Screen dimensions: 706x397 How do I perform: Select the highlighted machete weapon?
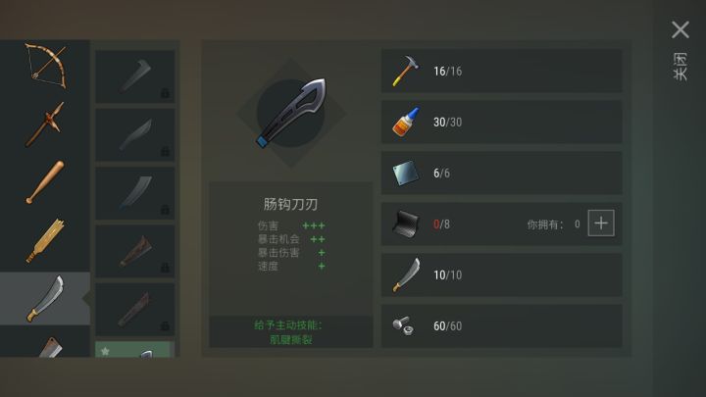[45, 298]
